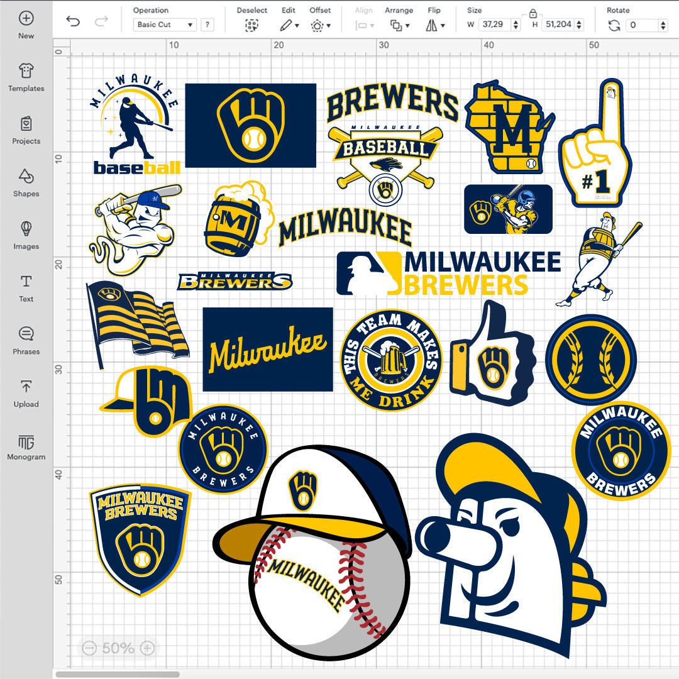Click the Rotate icon

614,26
